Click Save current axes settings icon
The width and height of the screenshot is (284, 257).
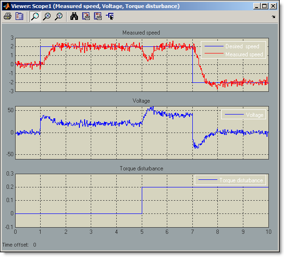(86, 16)
